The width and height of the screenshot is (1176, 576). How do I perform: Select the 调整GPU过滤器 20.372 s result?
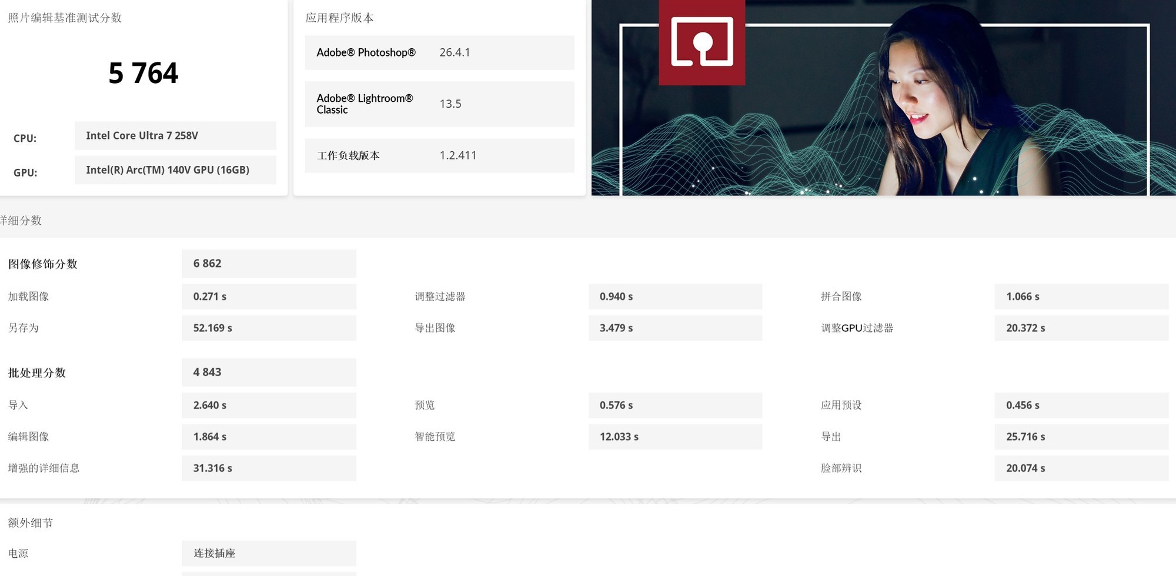point(1081,328)
